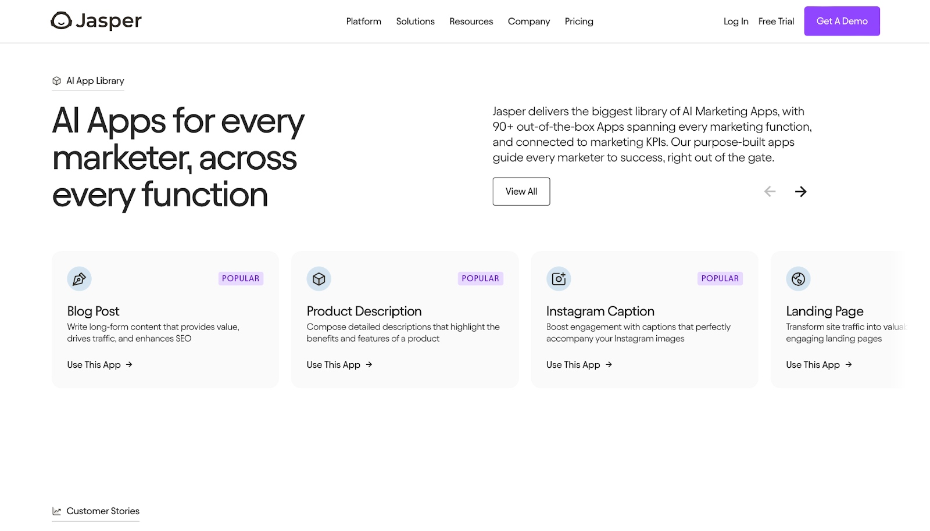
Task: Click the 'AI Apps for every marketer' heading
Action: tap(178, 157)
